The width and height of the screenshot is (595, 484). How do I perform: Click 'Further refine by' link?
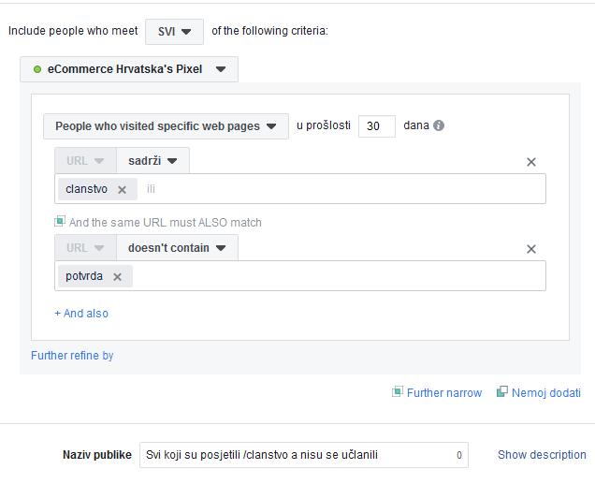72,356
